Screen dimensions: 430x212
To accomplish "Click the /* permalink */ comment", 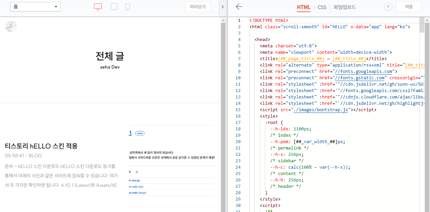I will (x=289, y=148).
